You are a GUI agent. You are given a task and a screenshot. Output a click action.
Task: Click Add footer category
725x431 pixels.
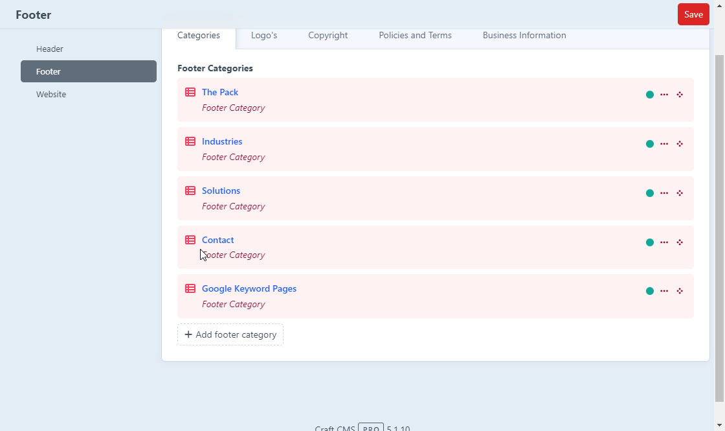pyautogui.click(x=230, y=334)
